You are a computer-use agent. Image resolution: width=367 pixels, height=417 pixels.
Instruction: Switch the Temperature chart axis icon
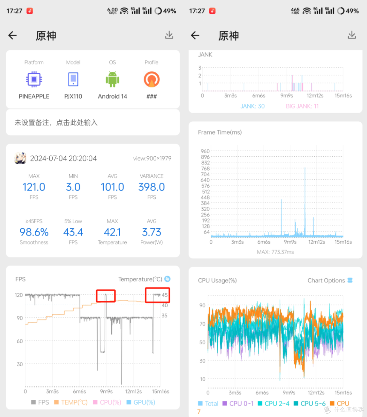pyautogui.click(x=168, y=279)
